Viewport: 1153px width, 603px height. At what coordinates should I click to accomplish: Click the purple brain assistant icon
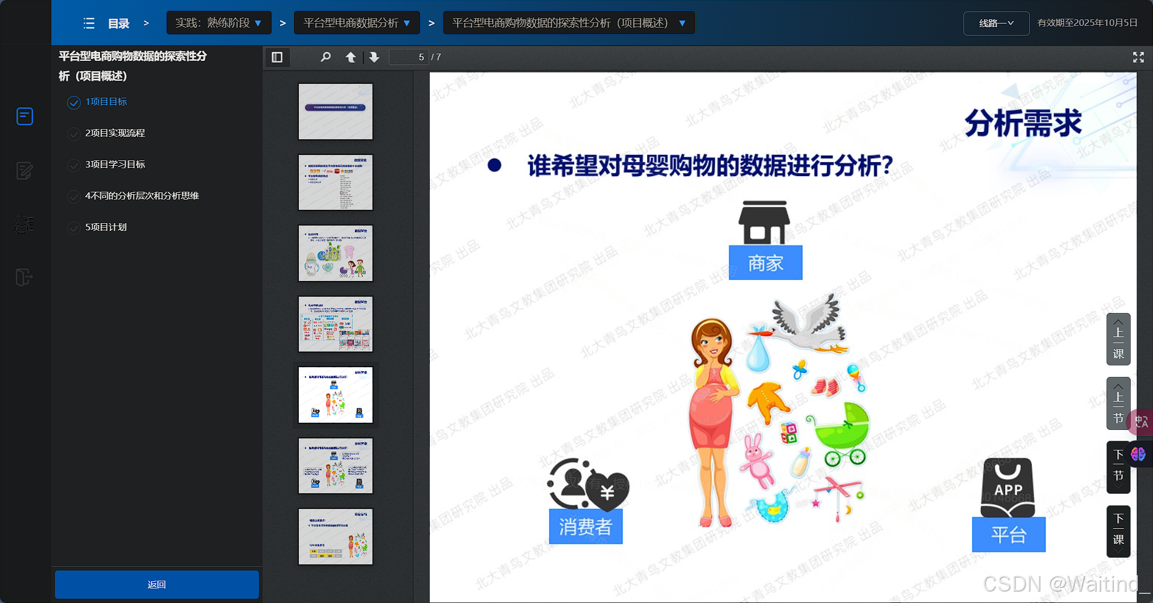(x=1139, y=453)
